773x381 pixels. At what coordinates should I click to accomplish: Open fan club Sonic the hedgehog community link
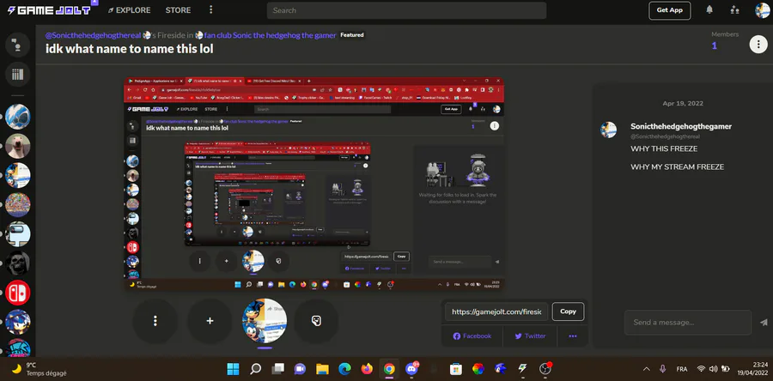(x=271, y=35)
